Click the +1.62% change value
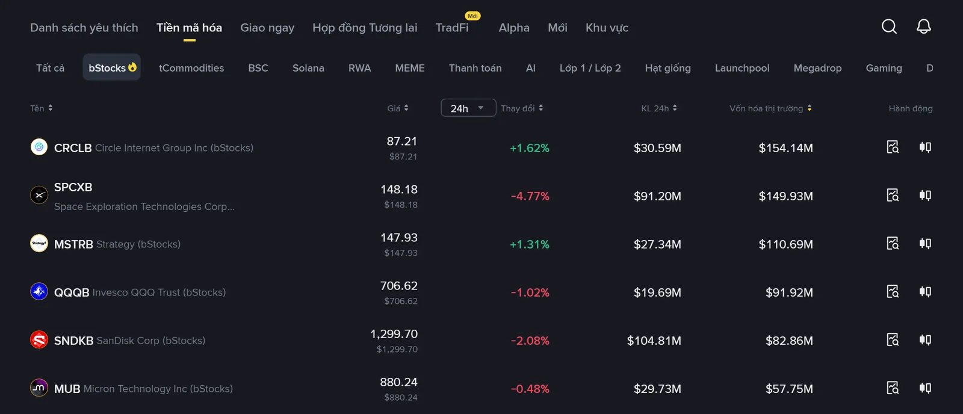Viewport: 963px width, 414px height. click(530, 148)
